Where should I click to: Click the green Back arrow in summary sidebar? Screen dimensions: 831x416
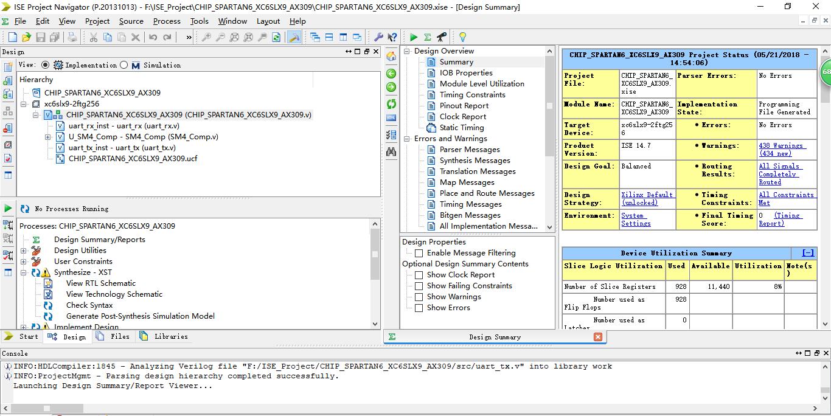391,74
